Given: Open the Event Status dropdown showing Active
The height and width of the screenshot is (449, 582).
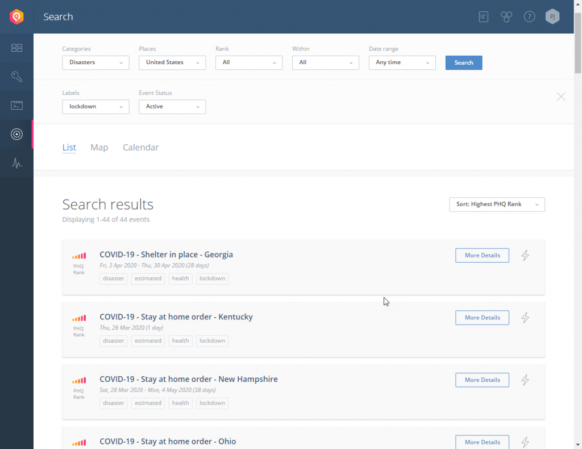Looking at the screenshot, I should (172, 107).
